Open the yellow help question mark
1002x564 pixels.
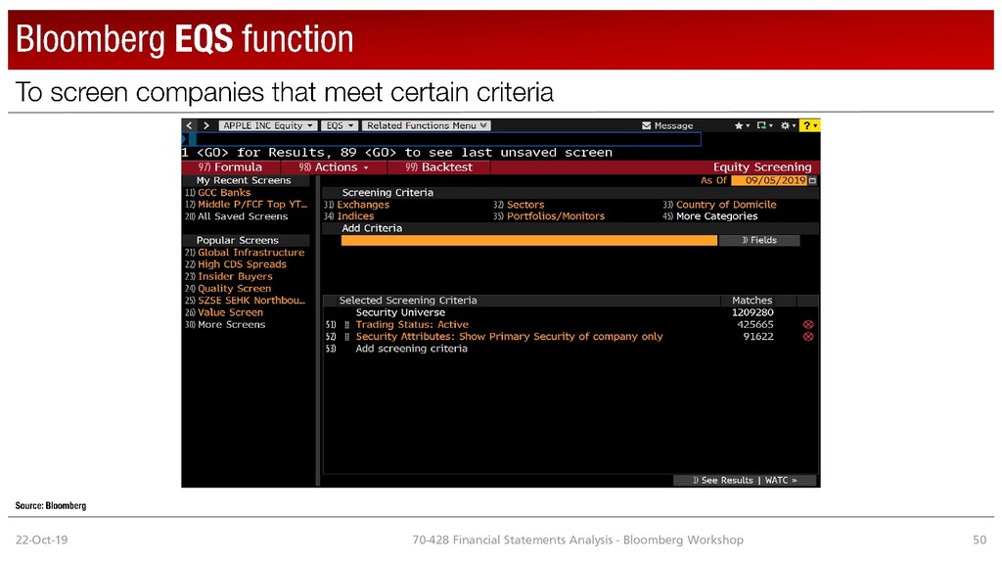pos(810,125)
